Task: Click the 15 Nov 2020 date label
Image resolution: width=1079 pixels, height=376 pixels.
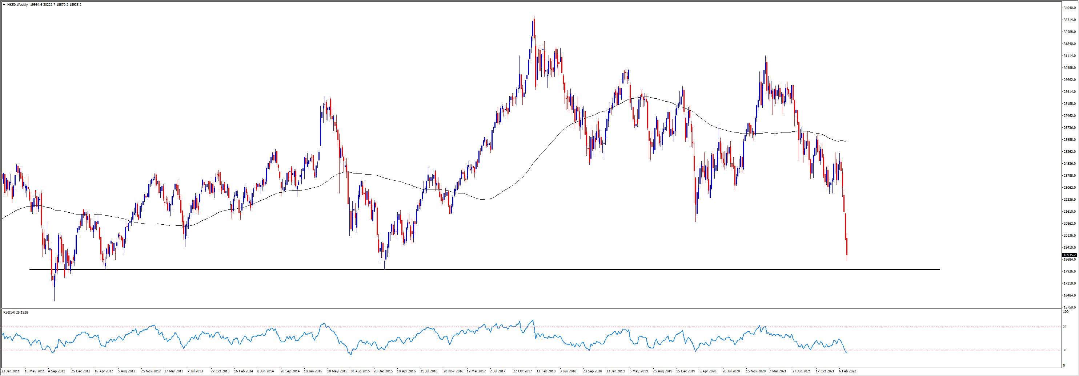Action: click(x=756, y=371)
